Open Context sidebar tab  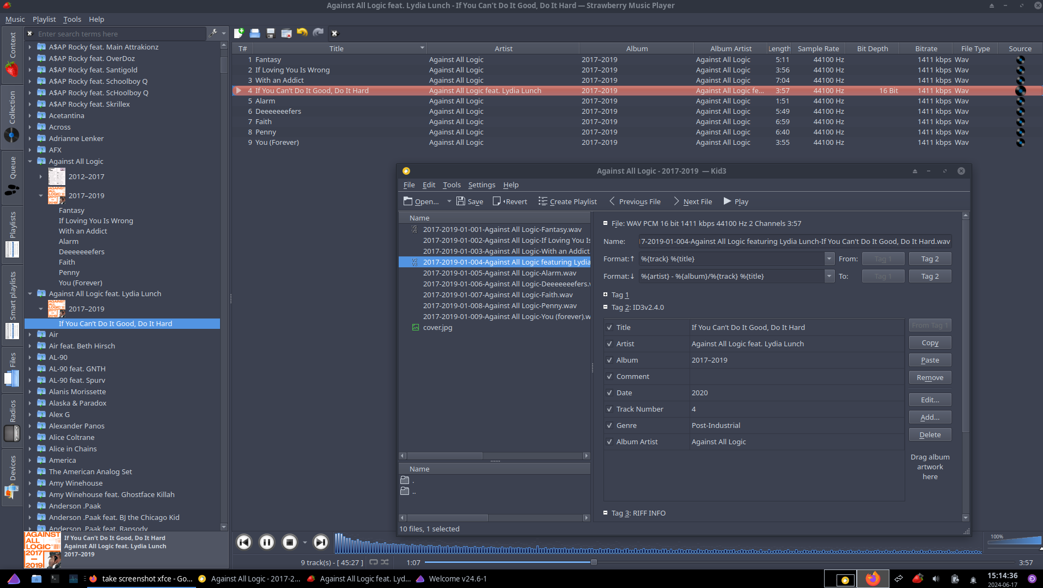12,54
